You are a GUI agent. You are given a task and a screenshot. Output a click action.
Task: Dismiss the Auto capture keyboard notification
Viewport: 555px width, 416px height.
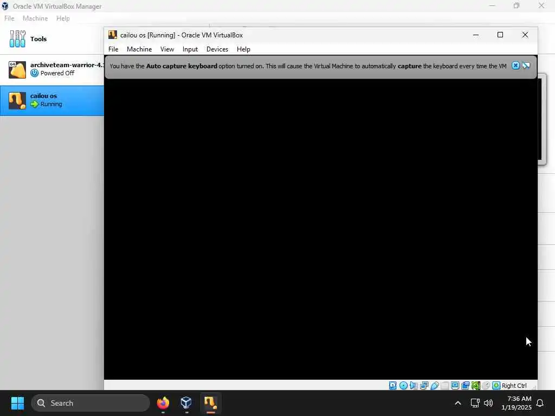[516, 66]
